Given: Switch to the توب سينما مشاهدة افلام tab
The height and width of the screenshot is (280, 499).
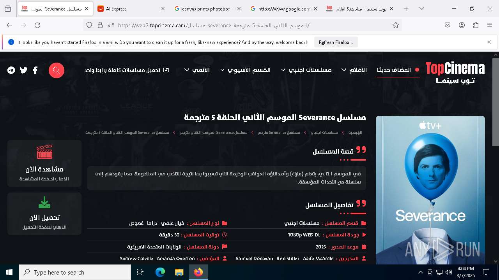Looking at the screenshot, I should coord(359,9).
